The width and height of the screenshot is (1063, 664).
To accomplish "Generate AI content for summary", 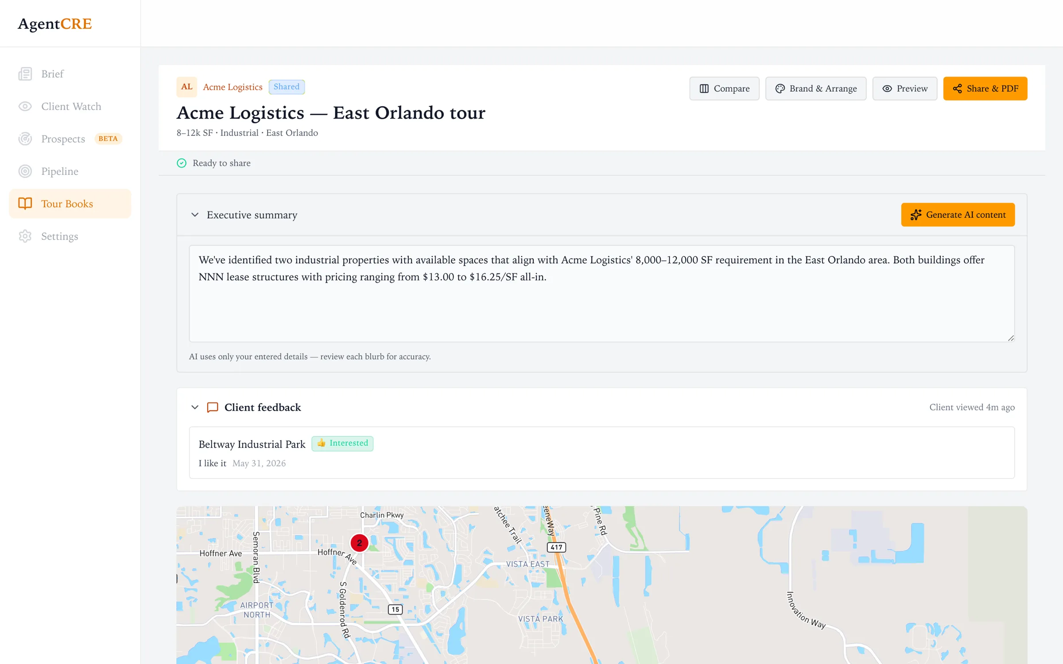I will tap(958, 215).
